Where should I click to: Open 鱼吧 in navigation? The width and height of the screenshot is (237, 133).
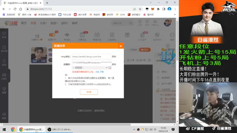(x=75, y=23)
